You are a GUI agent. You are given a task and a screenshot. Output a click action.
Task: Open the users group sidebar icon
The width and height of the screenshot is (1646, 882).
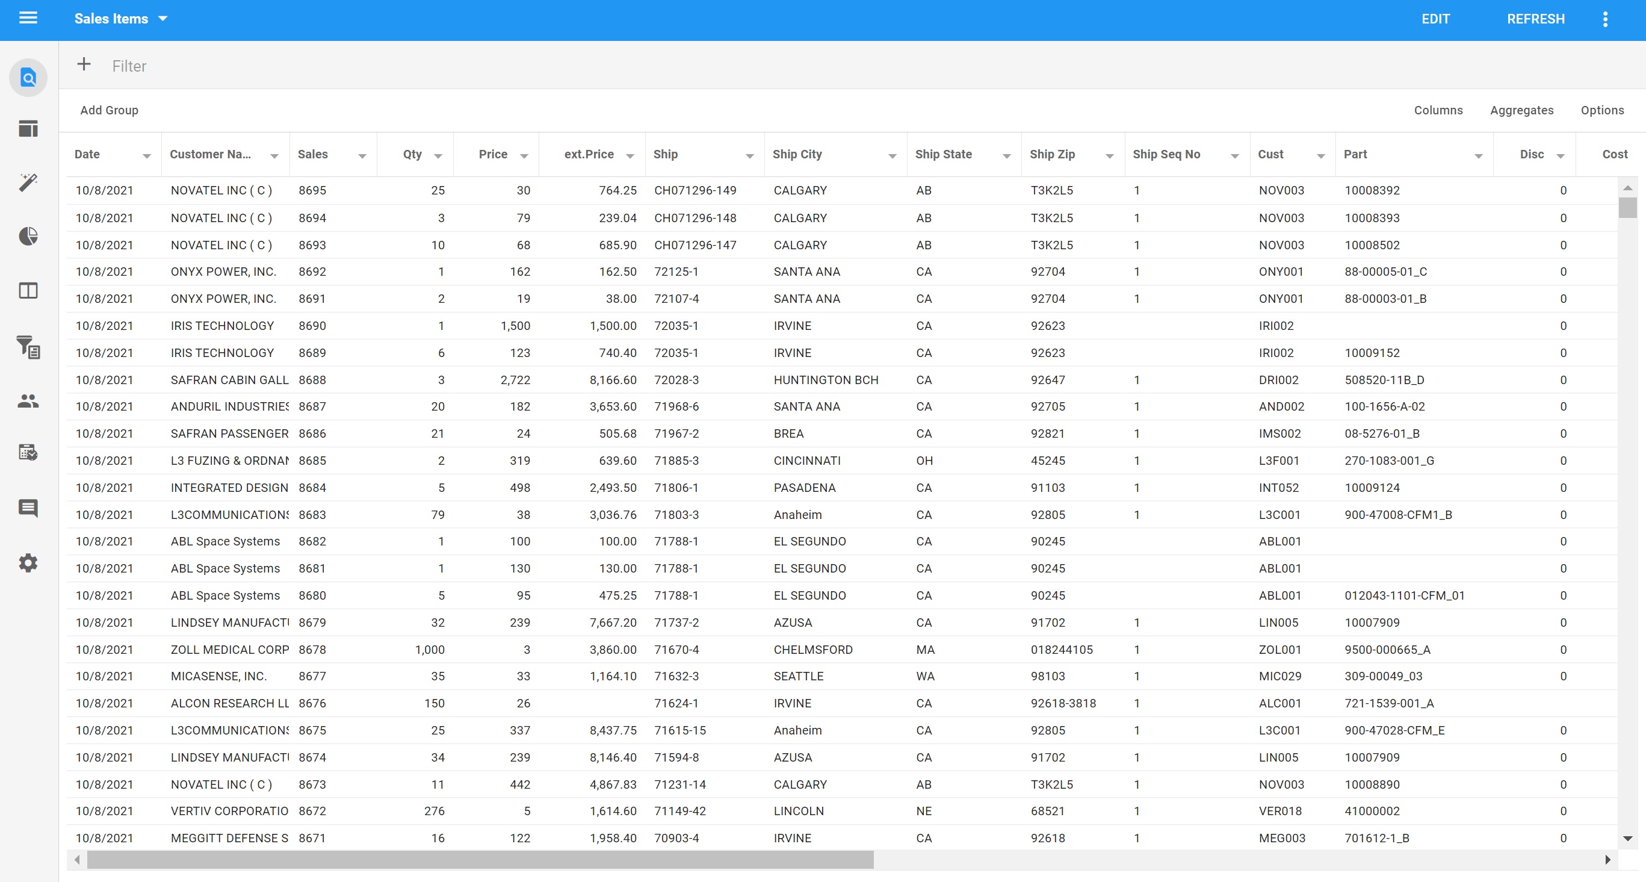[28, 401]
